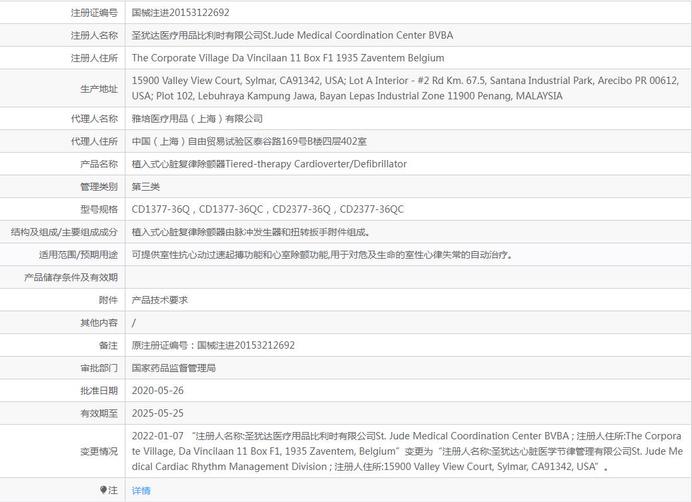Click the 注册人名称 label cell
692x502 pixels.
tap(94, 35)
